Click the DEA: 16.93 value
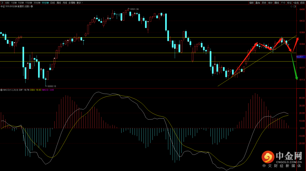The height and width of the screenshot is (171, 306). click(x=36, y=90)
